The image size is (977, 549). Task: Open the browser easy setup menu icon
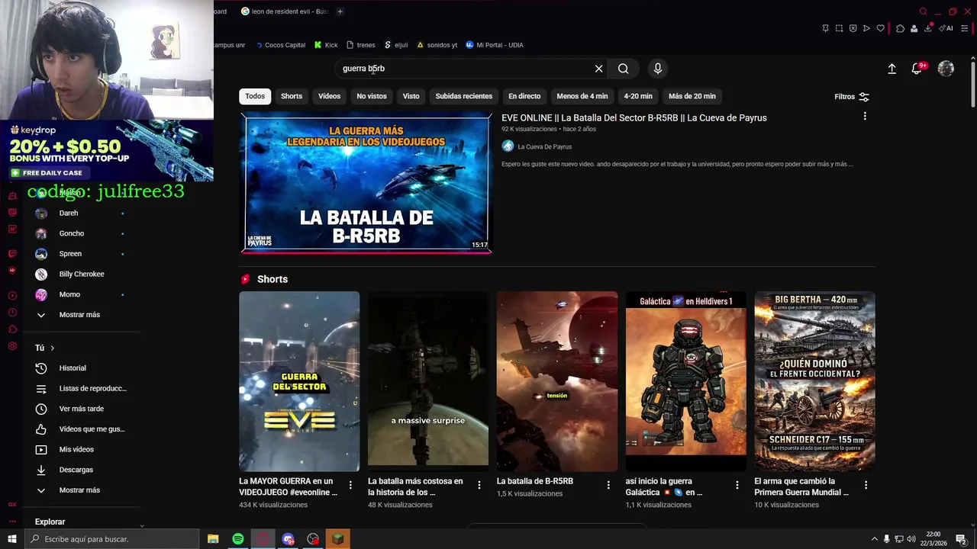tap(964, 28)
